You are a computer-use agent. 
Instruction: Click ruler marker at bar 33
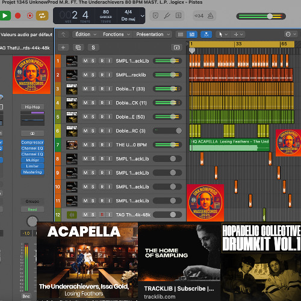tap(238, 44)
